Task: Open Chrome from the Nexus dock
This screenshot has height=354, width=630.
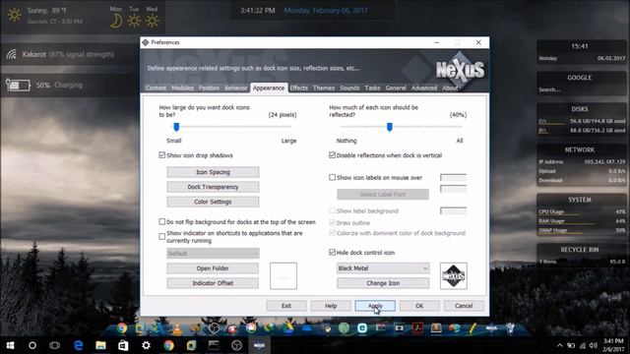Action: coord(122,328)
